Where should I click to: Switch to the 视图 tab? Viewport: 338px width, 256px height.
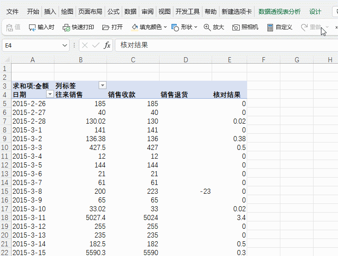165,12
